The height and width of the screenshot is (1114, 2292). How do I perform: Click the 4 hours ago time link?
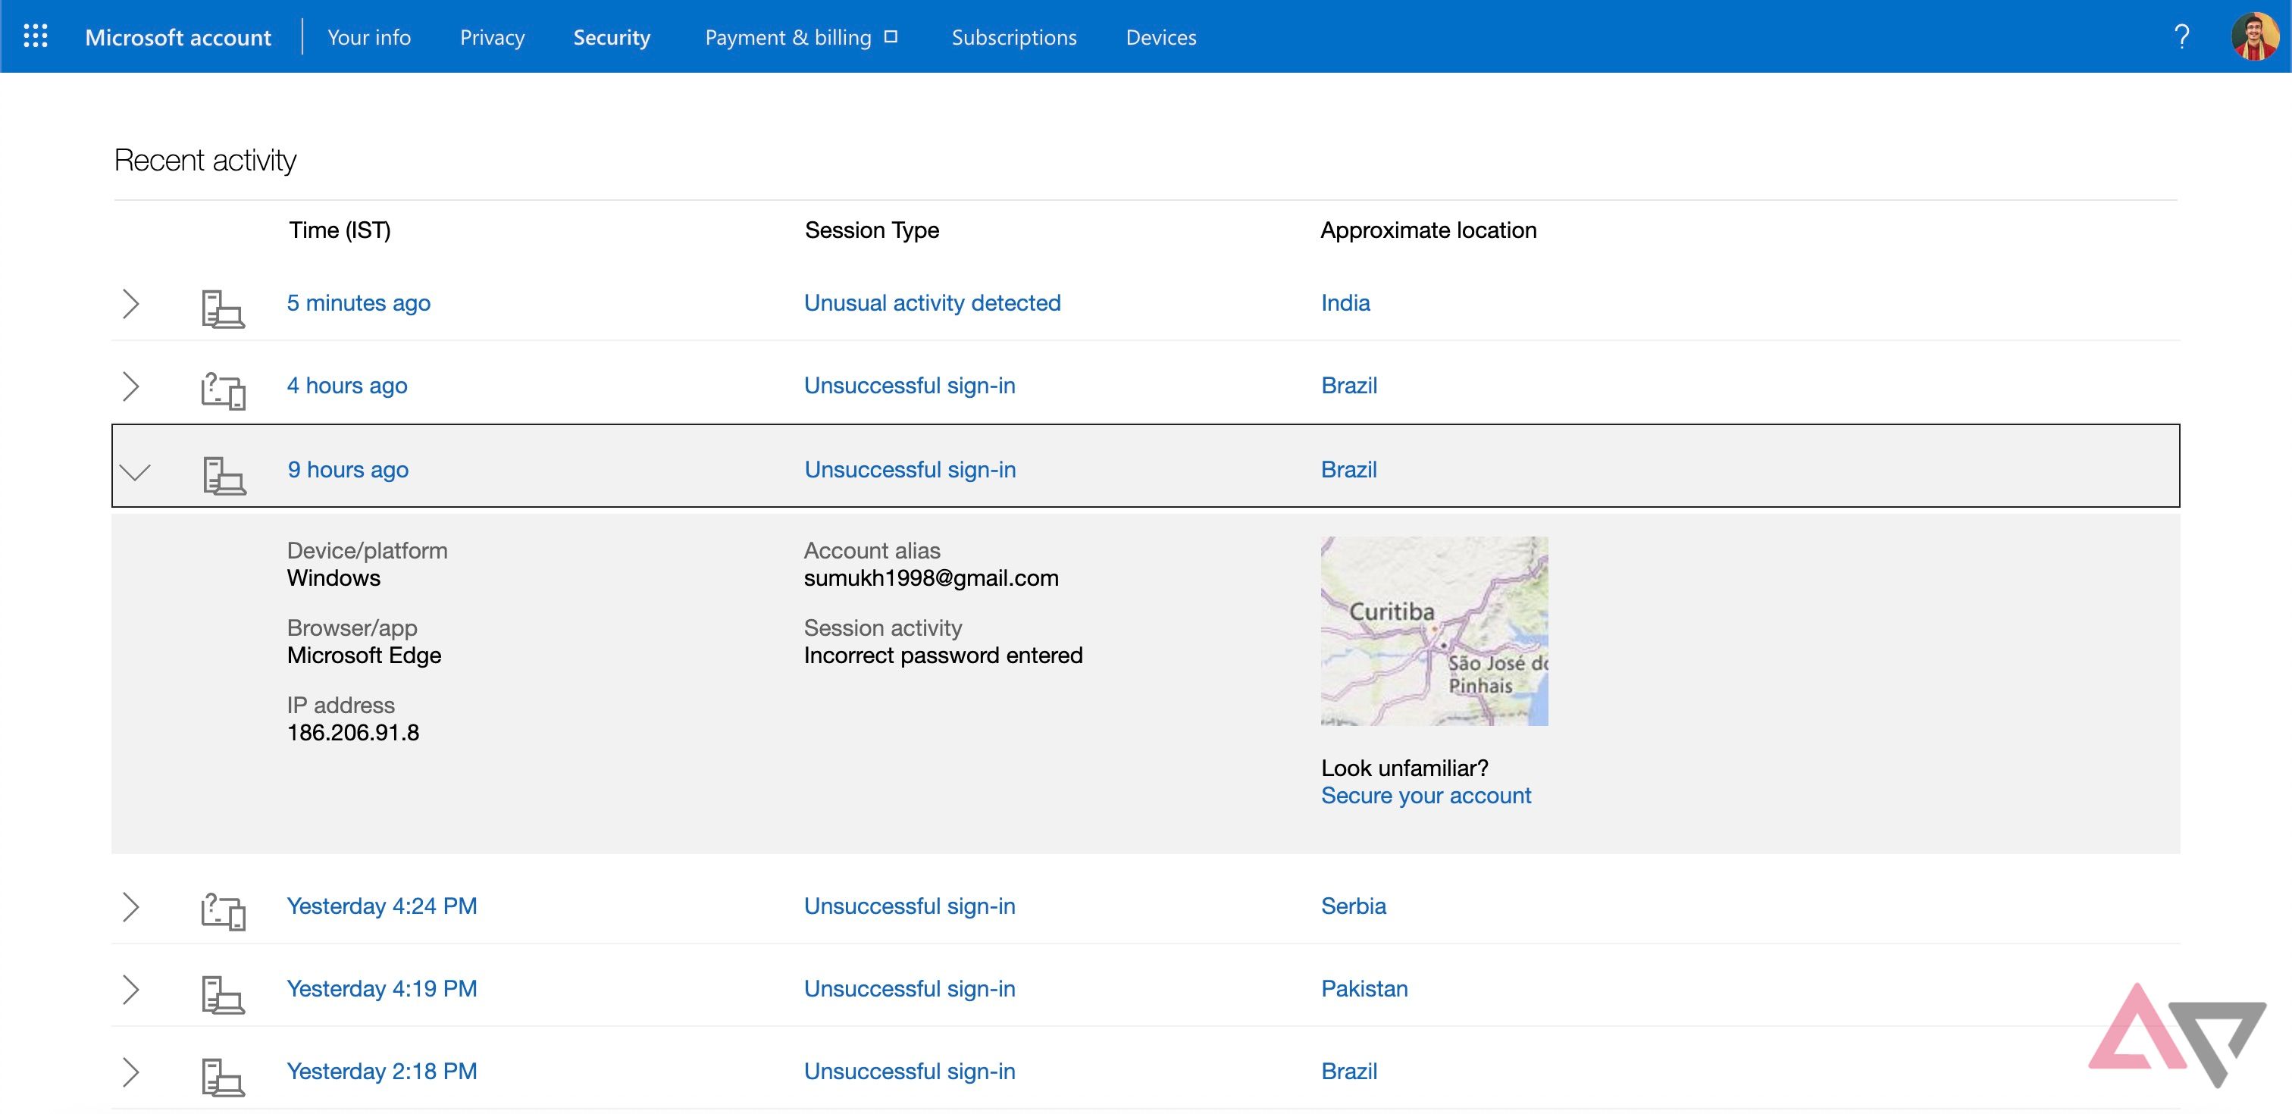pos(347,385)
